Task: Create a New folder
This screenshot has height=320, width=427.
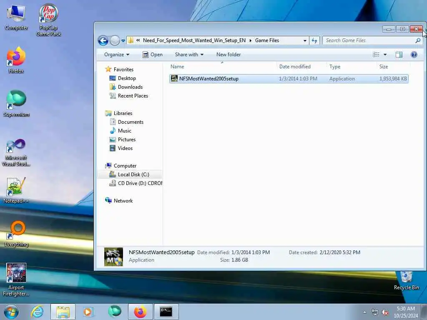Action: click(229, 55)
